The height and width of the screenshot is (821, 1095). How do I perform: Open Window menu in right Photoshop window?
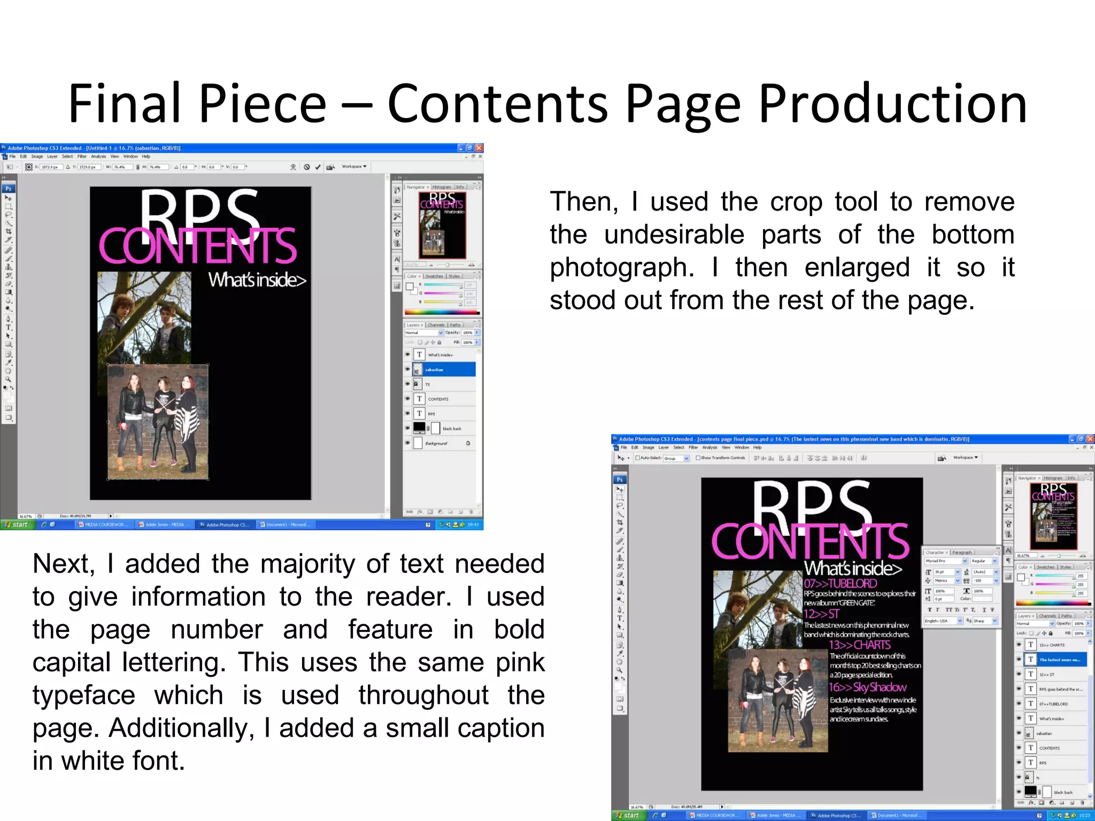[742, 447]
